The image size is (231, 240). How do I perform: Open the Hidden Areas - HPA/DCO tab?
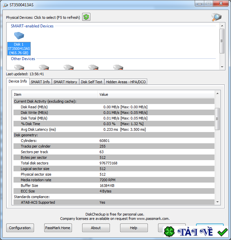126,82
